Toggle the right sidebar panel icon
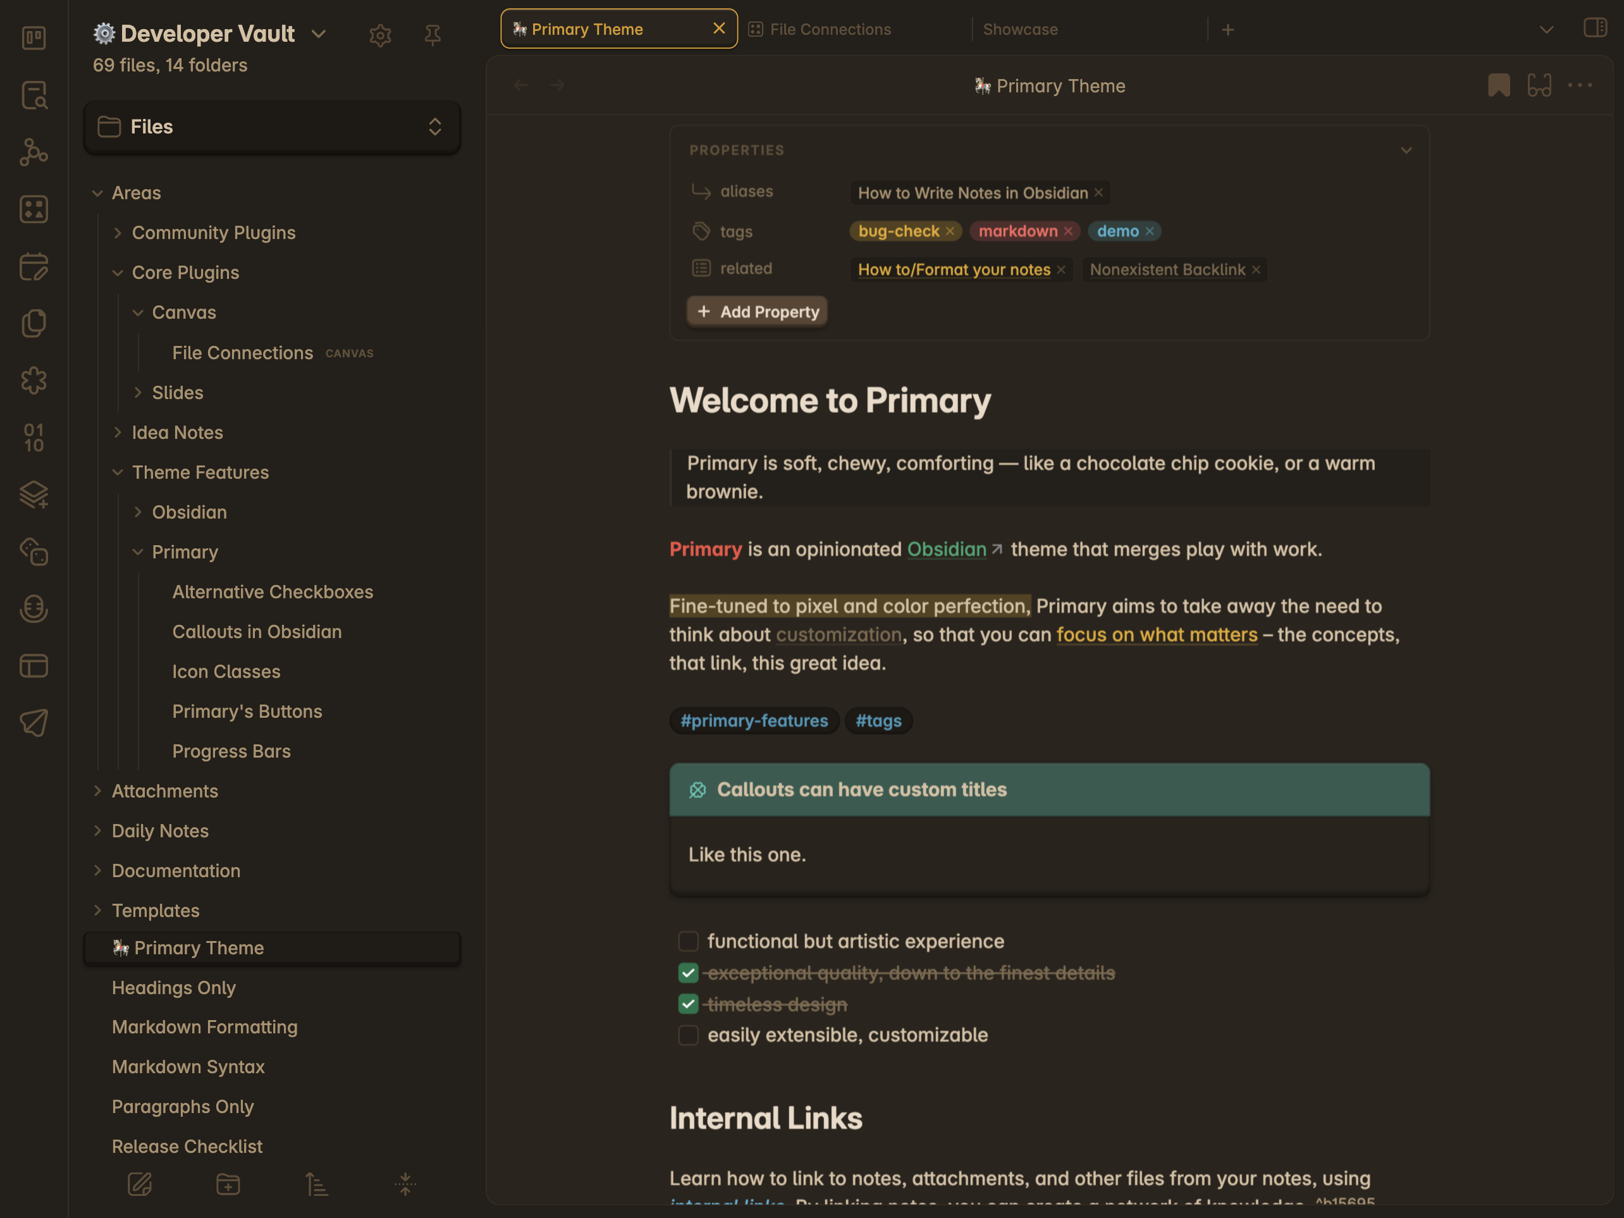Image resolution: width=1624 pixels, height=1218 pixels. click(x=1595, y=28)
